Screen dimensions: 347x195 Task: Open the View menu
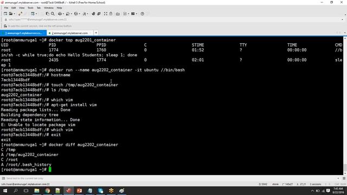coord(22,8)
